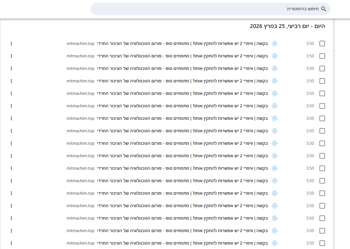Tick the checkbox of the first history entry
Viewport: 350px width, 249px height.
click(322, 44)
